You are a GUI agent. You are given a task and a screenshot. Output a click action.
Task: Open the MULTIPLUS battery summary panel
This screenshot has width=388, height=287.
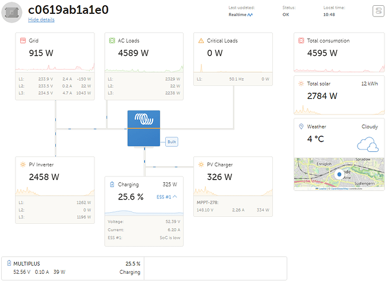pos(73,269)
